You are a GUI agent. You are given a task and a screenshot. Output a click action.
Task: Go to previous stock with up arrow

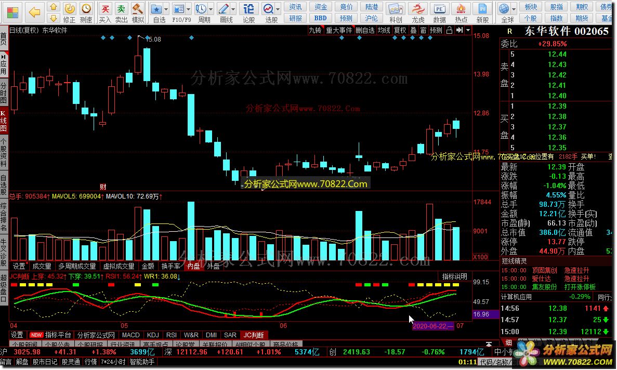click(54, 7)
